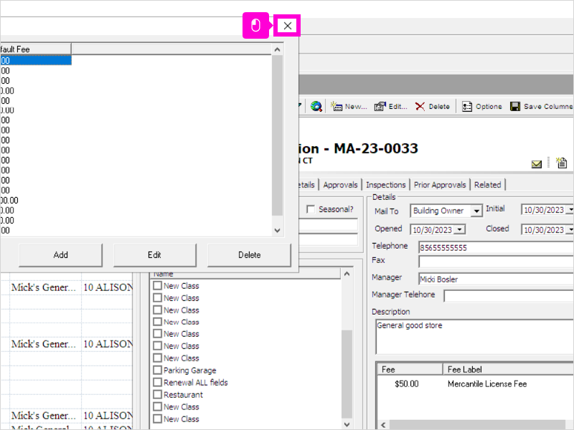Viewport: 574px width, 430px height.
Task: Check the first New Class checkbox
Action: pyautogui.click(x=157, y=285)
